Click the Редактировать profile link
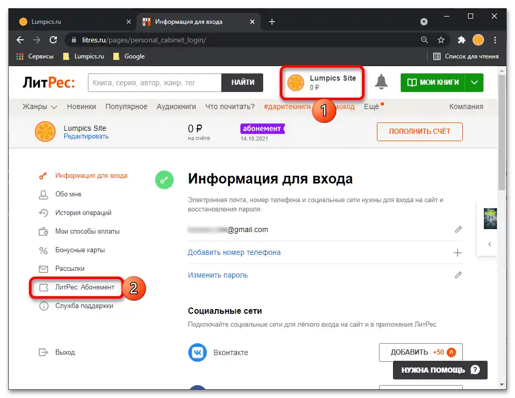The image size is (515, 398). coord(86,136)
